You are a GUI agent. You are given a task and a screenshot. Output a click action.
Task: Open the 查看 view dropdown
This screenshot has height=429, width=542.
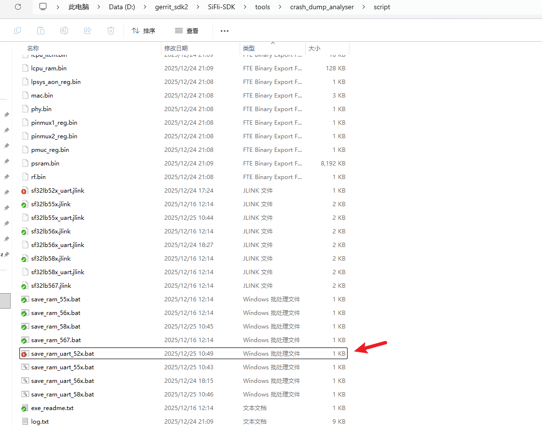(187, 31)
